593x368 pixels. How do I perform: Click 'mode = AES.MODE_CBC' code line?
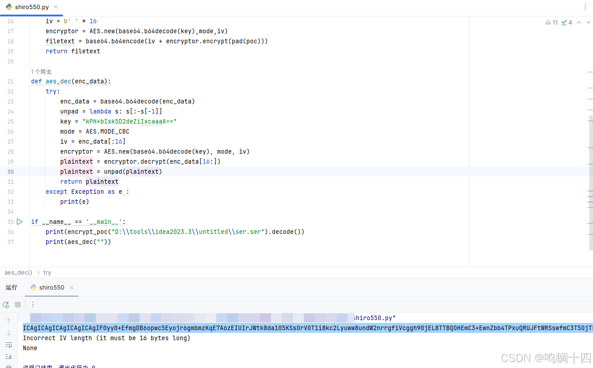tap(95, 131)
